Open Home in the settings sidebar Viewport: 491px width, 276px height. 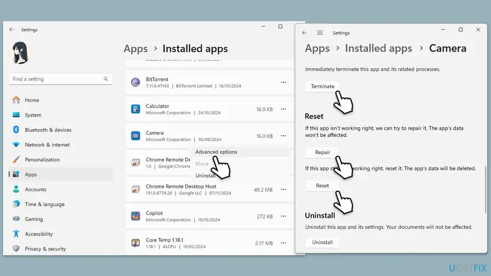[60, 100]
